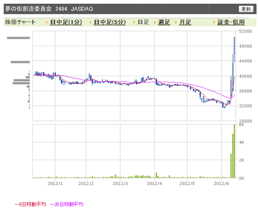Click the 0K volume axis label
The height and width of the screenshot is (209, 258).
pyautogui.click(x=241, y=178)
